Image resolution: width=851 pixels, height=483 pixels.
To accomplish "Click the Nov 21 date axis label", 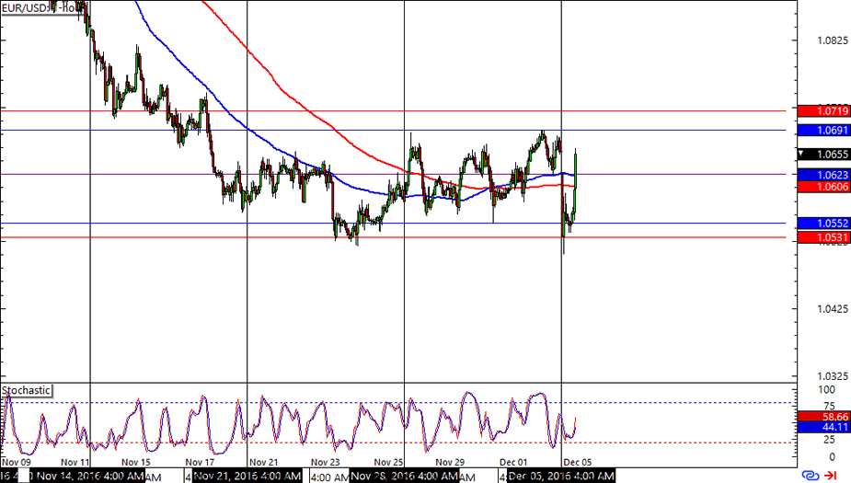I will click(x=263, y=463).
